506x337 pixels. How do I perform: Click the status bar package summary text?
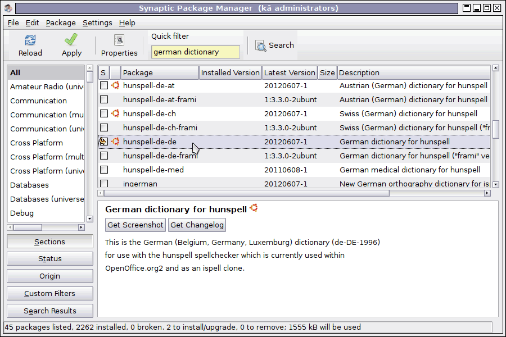click(183, 327)
